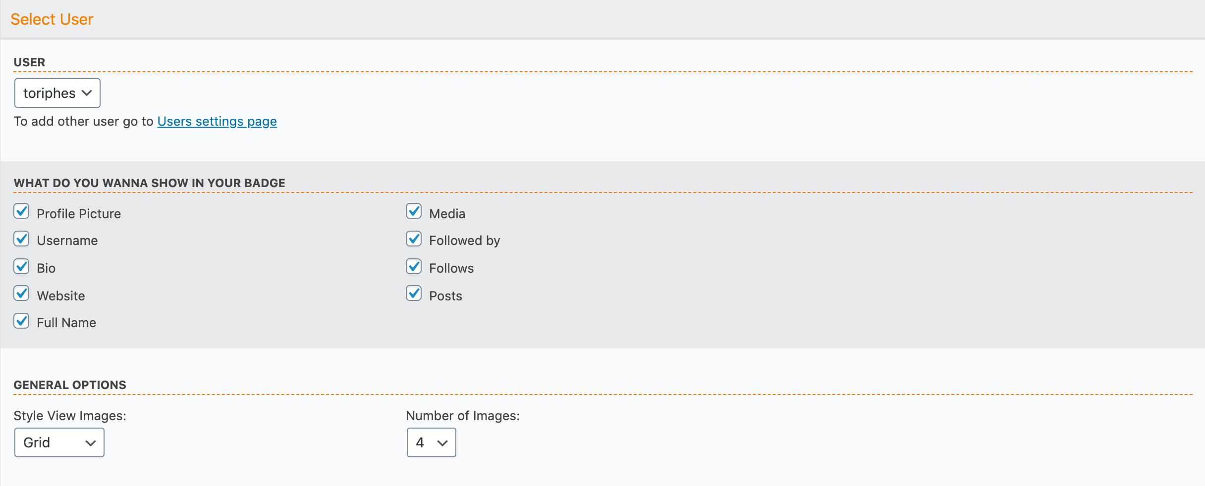The width and height of the screenshot is (1205, 486).
Task: Uncheck the Posts checkbox
Action: [x=414, y=293]
